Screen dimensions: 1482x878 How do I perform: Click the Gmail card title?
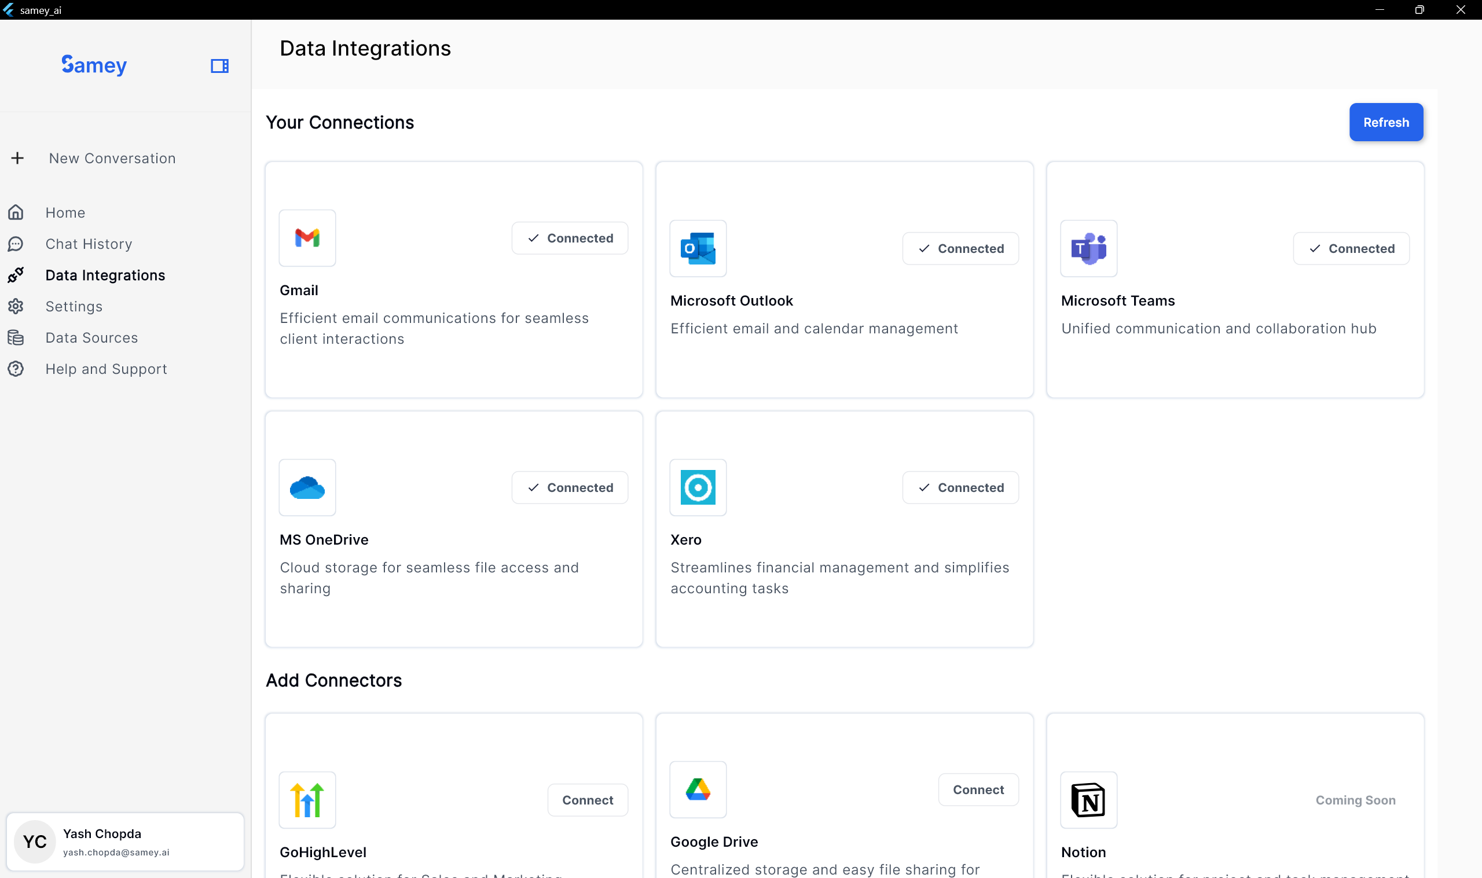(299, 290)
